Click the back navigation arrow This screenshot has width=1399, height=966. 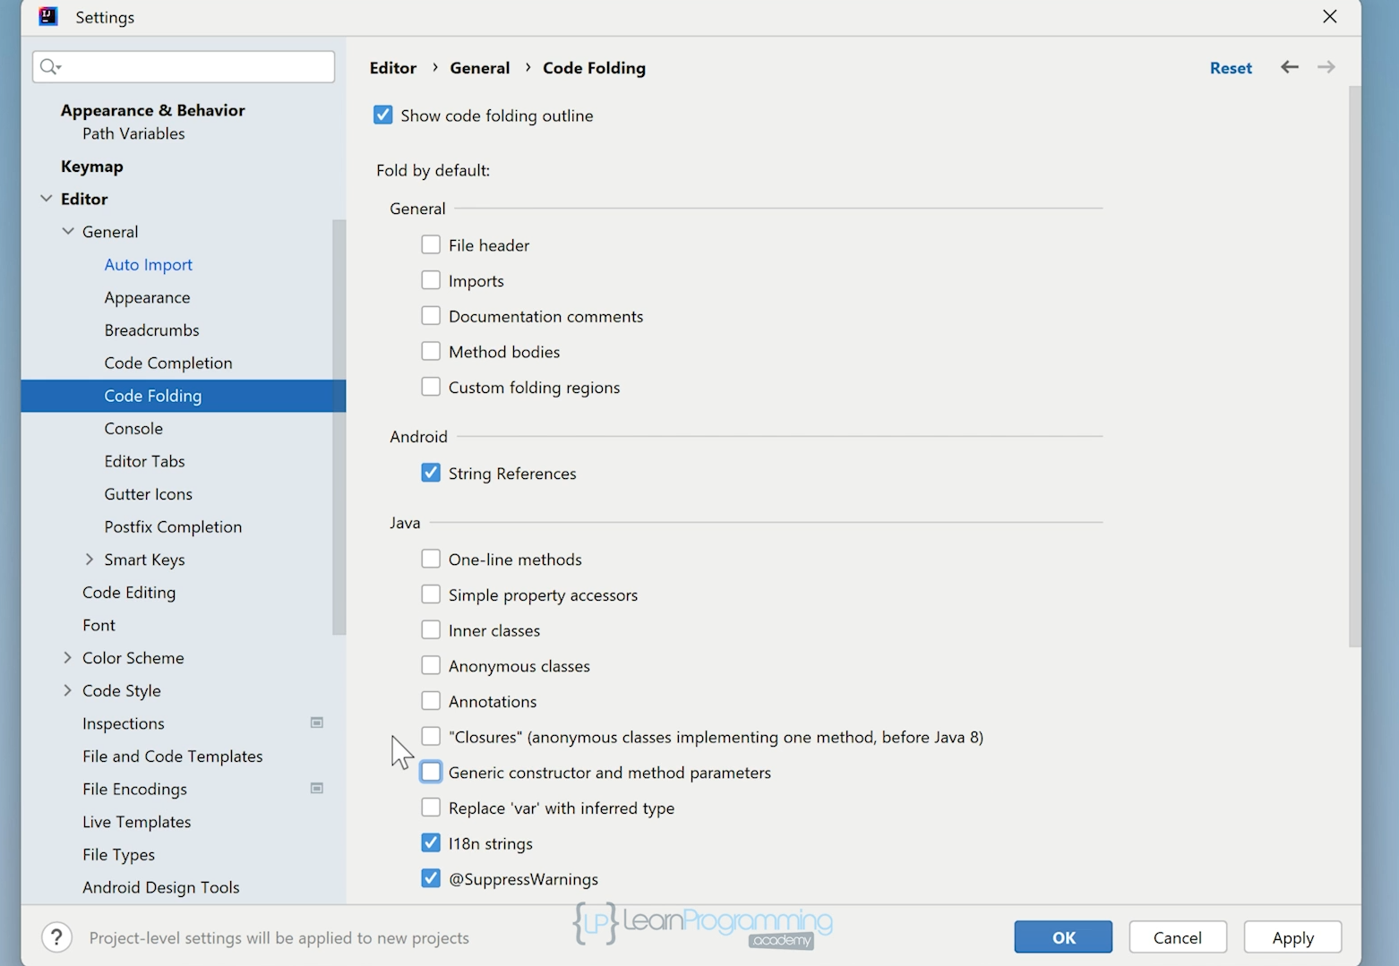[1289, 67]
